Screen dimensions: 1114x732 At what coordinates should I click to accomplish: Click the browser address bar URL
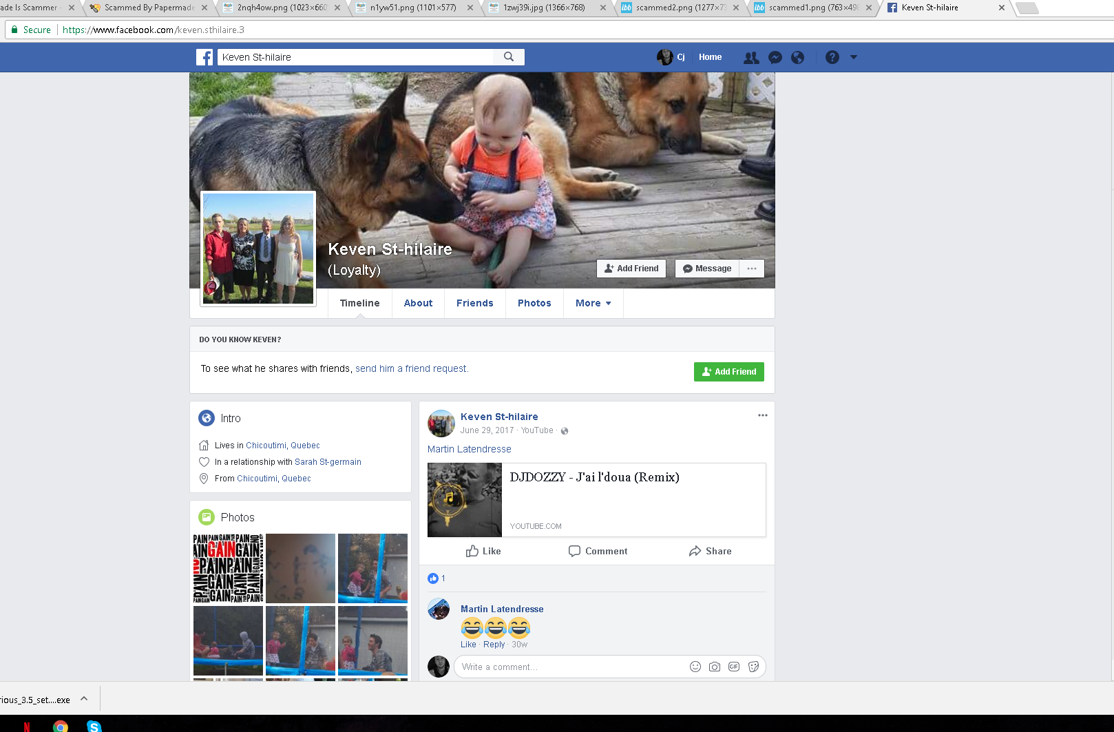click(x=154, y=30)
